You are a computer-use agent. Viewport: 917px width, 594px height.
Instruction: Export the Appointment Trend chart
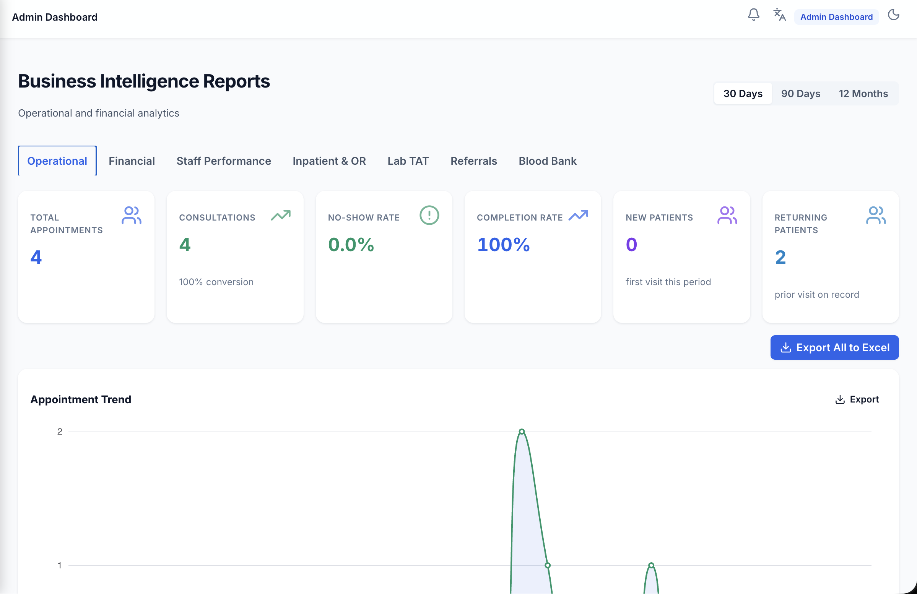(x=857, y=399)
